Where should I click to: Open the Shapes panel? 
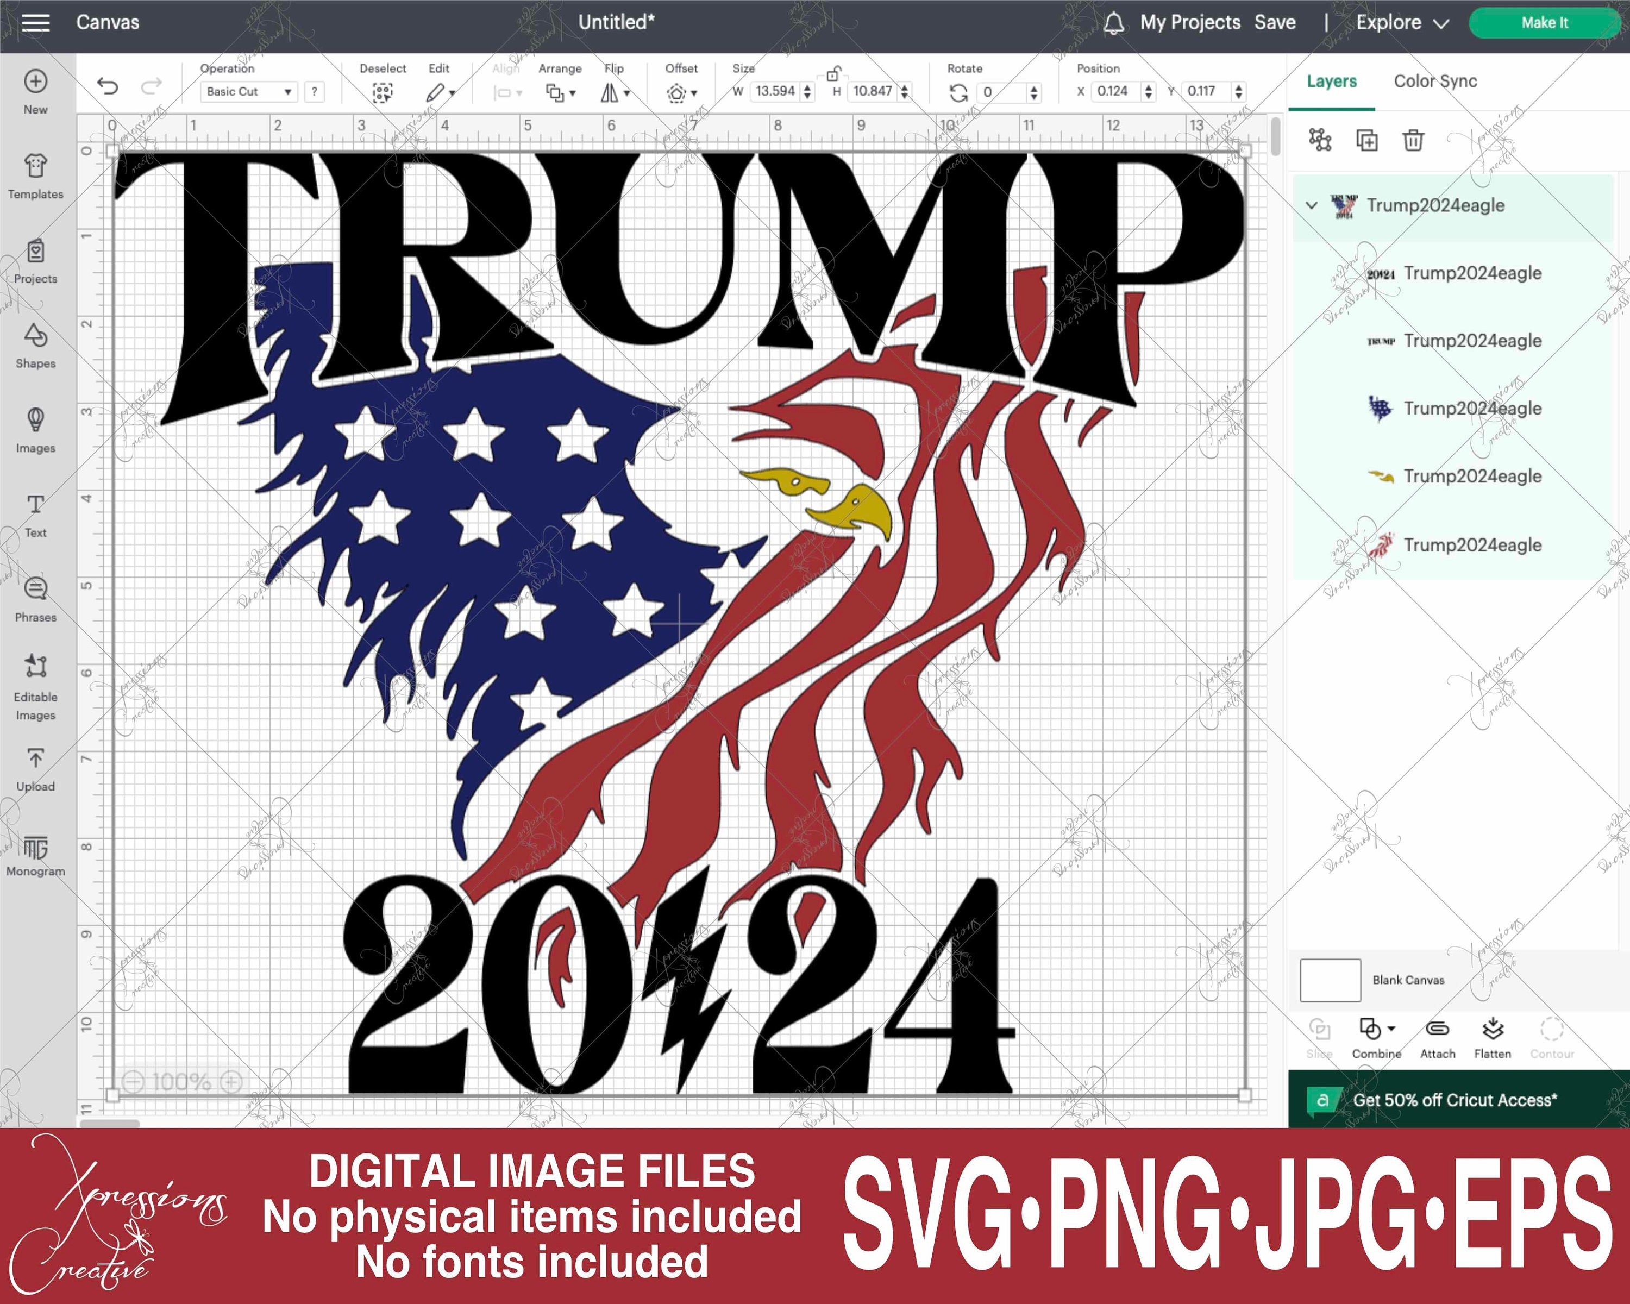[x=35, y=342]
